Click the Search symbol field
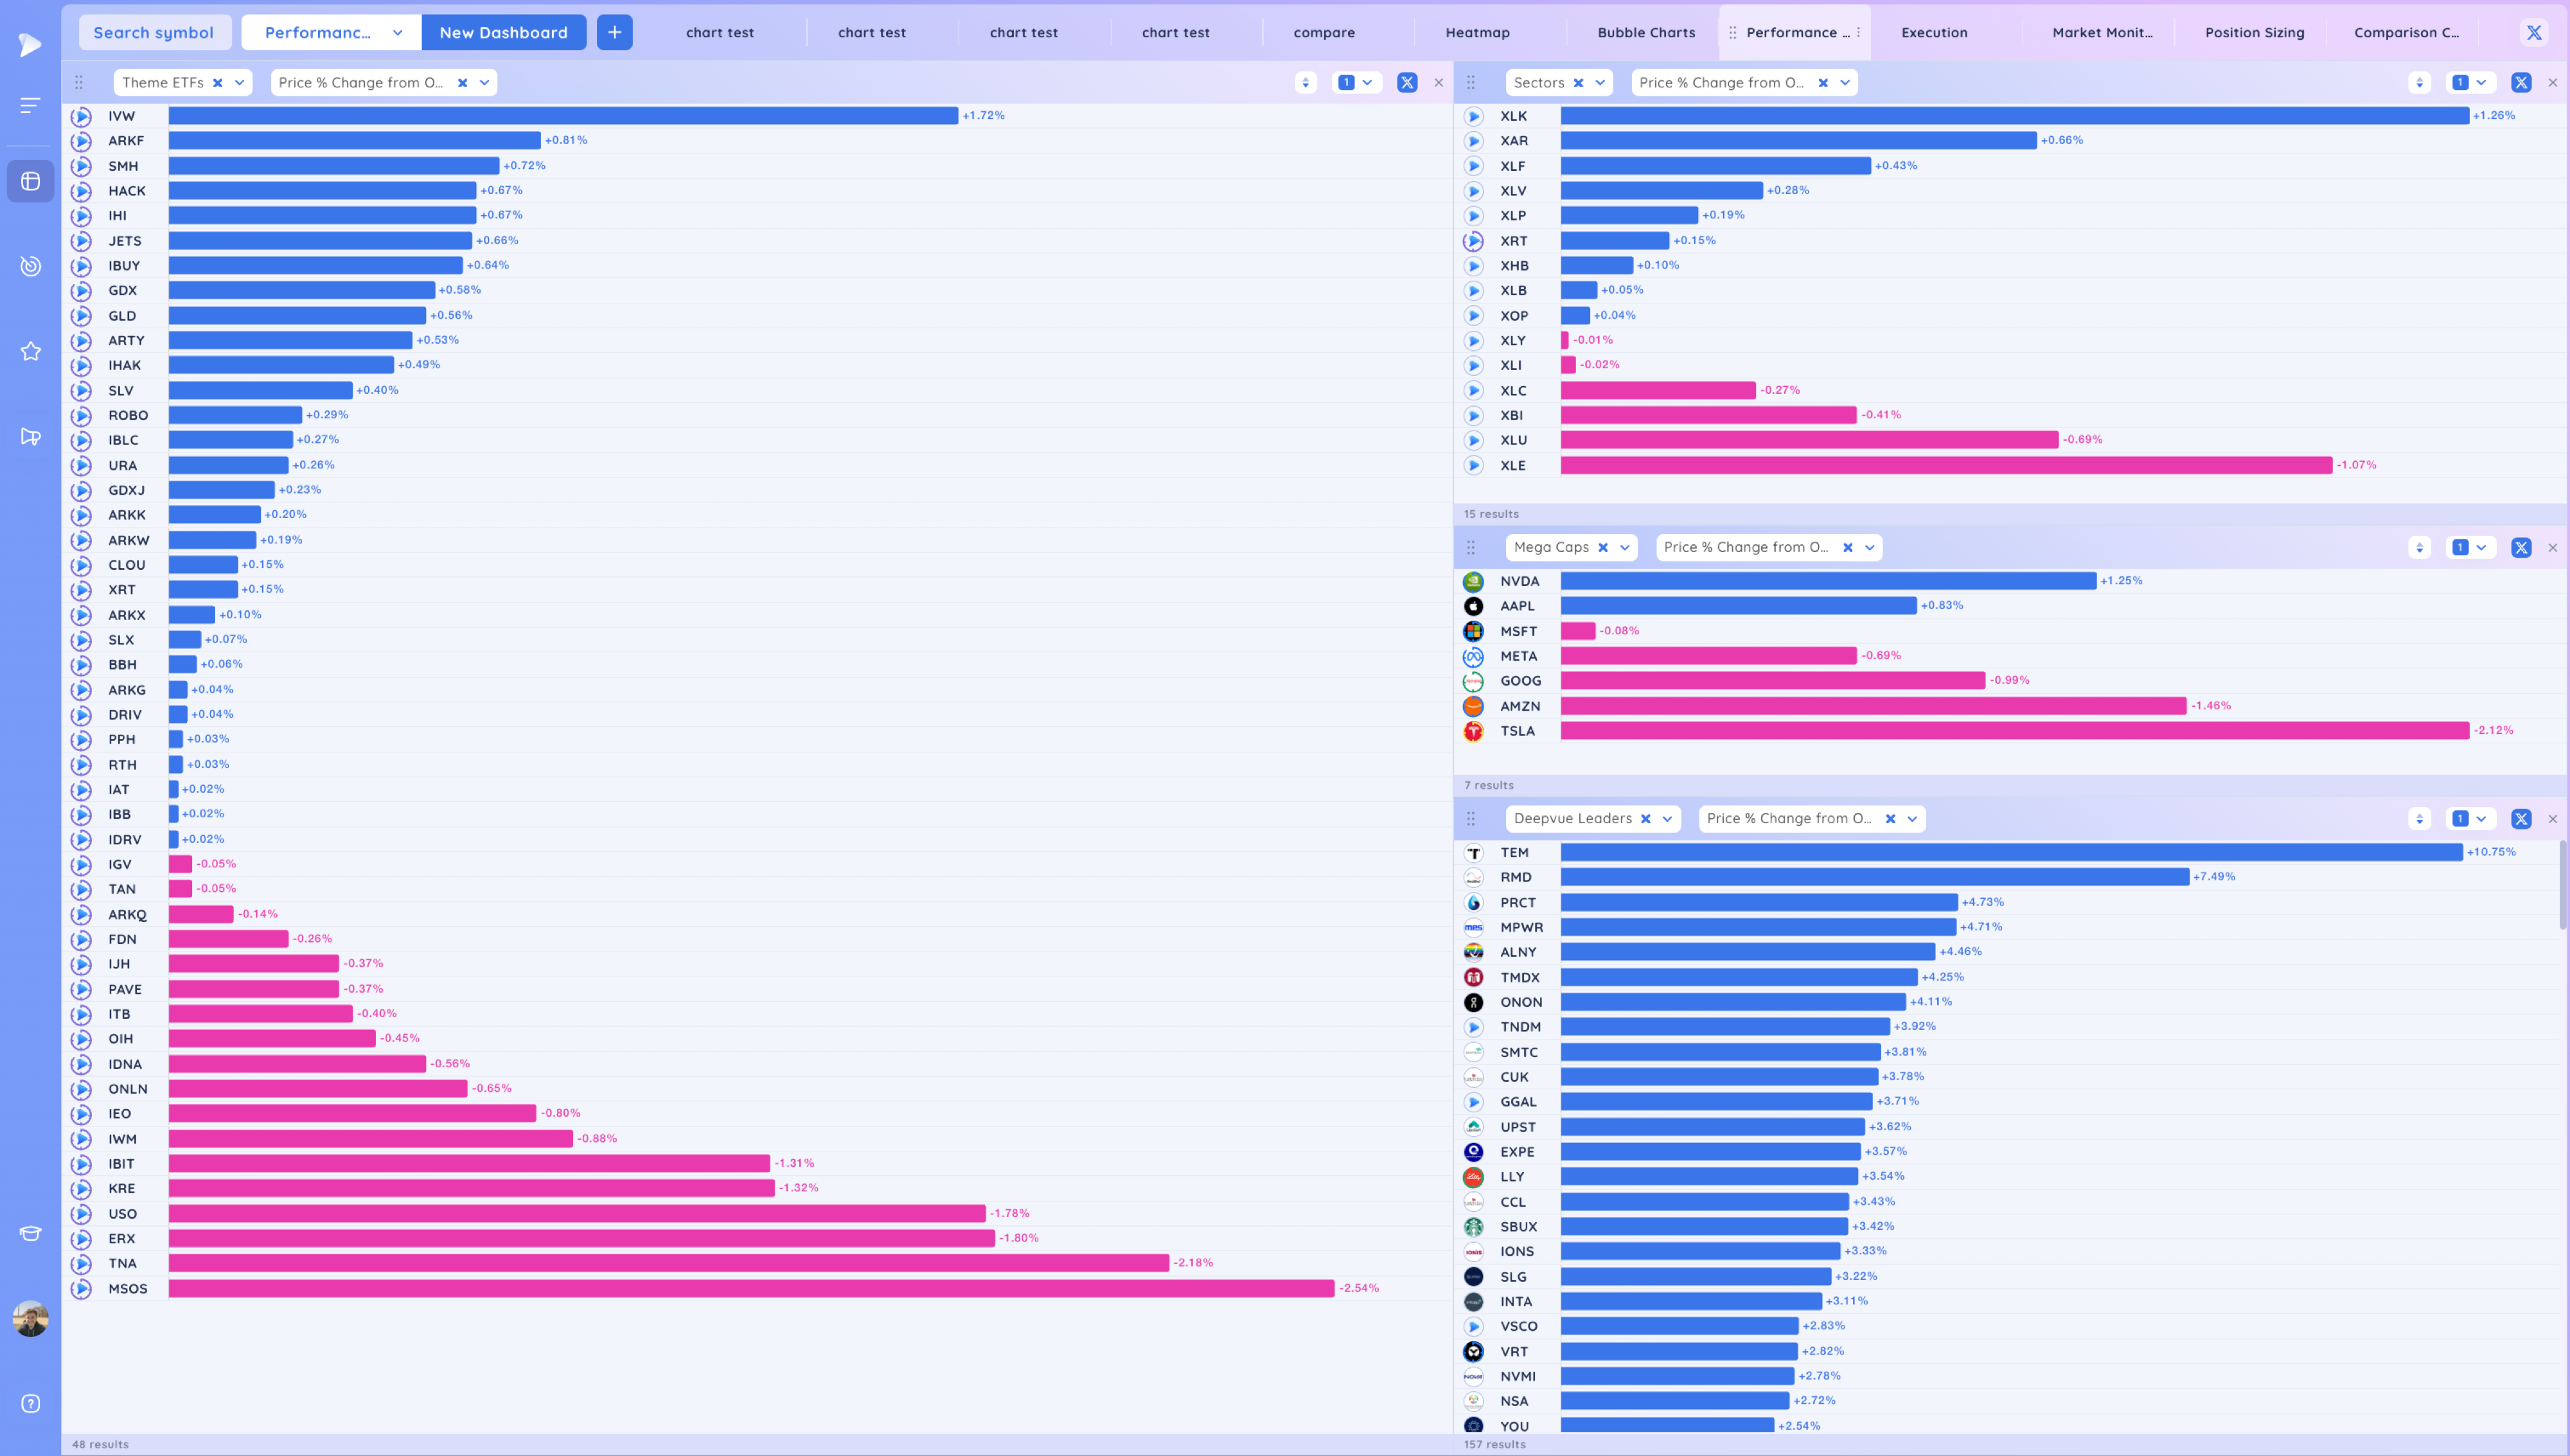The height and width of the screenshot is (1456, 2570). [x=154, y=32]
